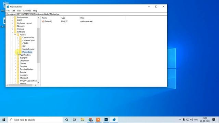
Task: Click the tree horizontal scroll right arrow
Action: [36, 85]
